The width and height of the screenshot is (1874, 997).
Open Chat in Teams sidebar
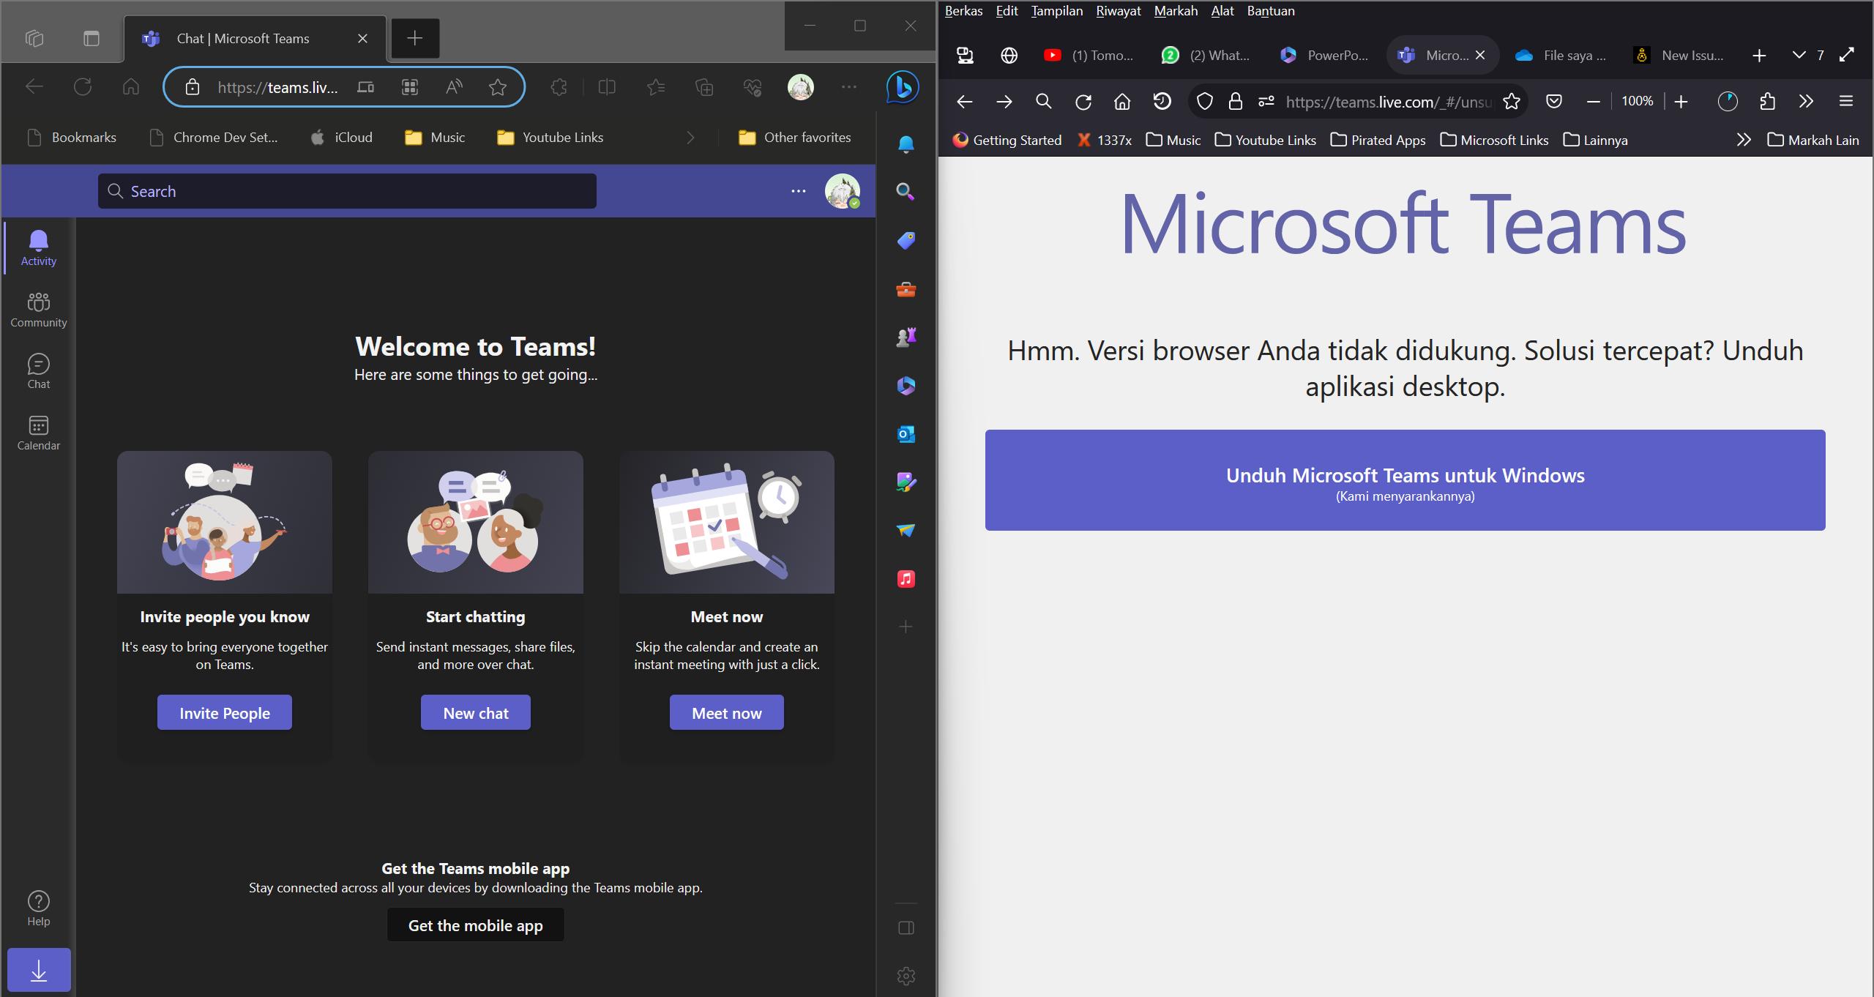point(38,371)
